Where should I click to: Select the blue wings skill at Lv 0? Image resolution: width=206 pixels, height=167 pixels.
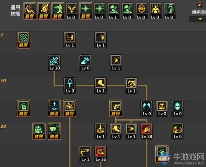point(147,108)
